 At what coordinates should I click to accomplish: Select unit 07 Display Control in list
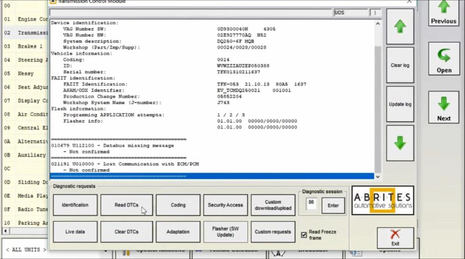[x=25, y=101]
